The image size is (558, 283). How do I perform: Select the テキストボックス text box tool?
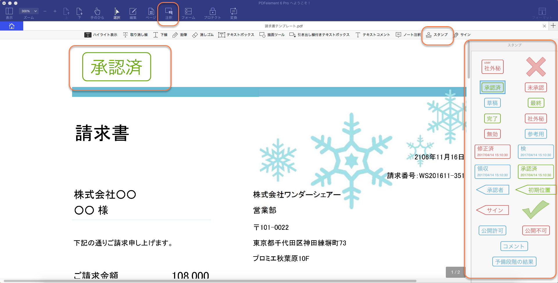tap(236, 35)
